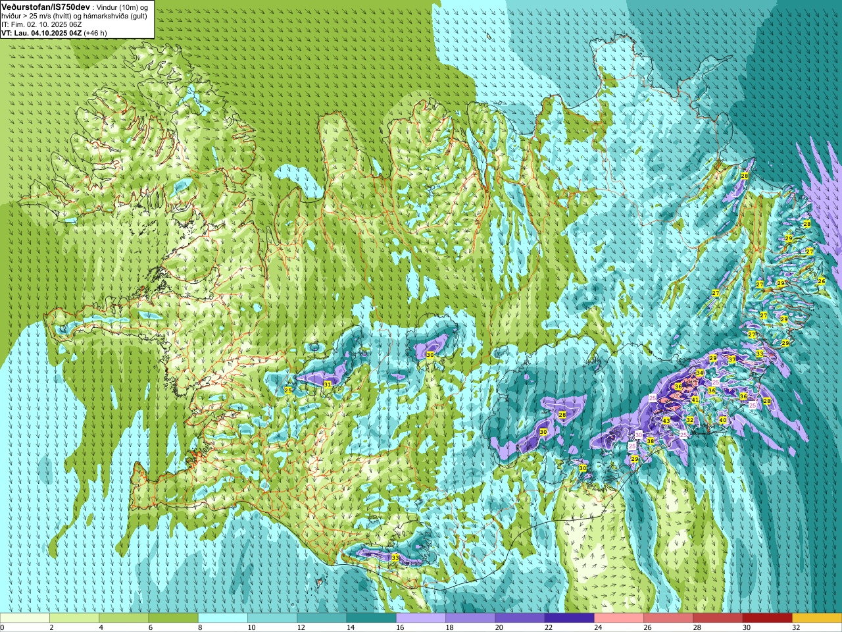Viewport: 842px width, 632px height.
Task: Click the '(+46 h)' forecast offset text
Action: click(x=95, y=32)
